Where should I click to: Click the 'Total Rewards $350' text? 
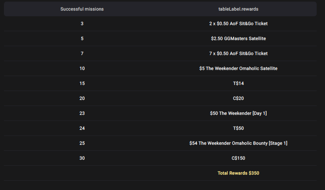click(x=238, y=173)
